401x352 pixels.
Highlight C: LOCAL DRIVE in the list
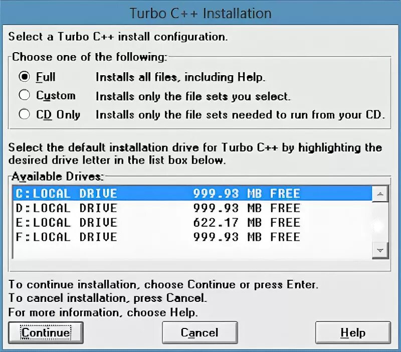point(192,194)
